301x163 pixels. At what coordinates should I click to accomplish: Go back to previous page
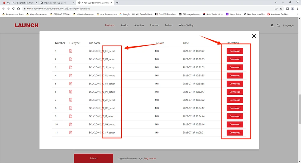click(x=3, y=9)
